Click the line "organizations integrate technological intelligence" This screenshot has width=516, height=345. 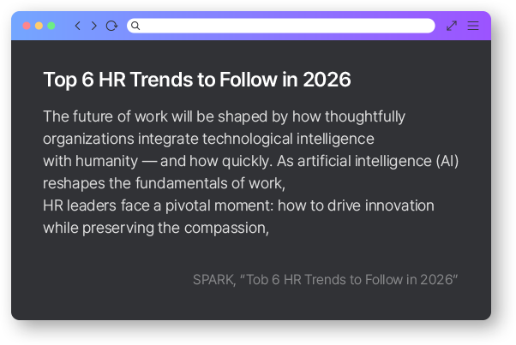pyautogui.click(x=208, y=139)
